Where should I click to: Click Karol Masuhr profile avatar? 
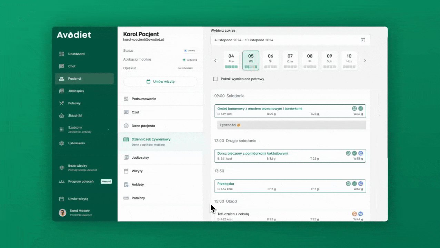(x=62, y=213)
